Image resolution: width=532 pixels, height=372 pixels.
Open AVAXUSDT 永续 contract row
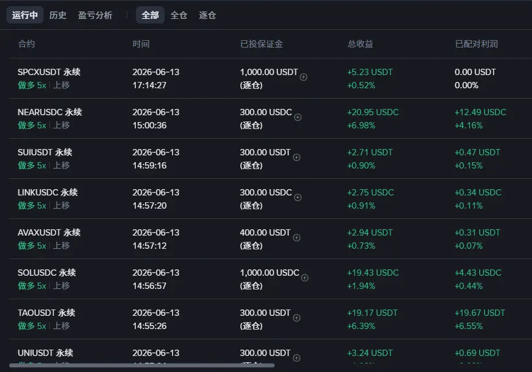pos(49,232)
